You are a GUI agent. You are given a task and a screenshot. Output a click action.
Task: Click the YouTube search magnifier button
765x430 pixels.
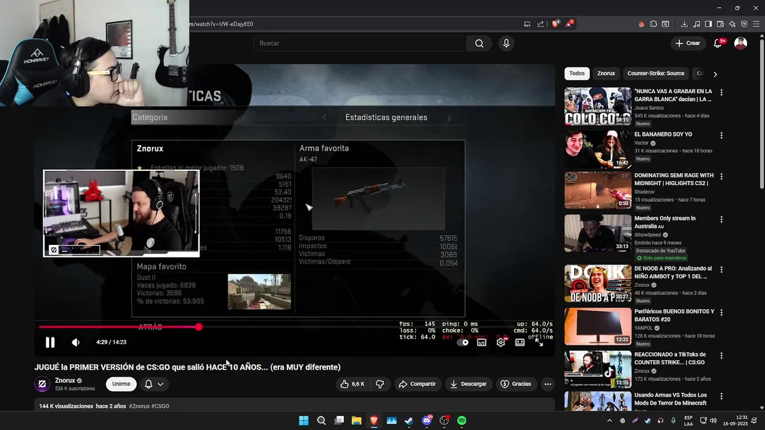(479, 43)
